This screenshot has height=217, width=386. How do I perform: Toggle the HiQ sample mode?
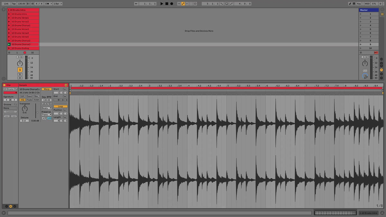click(x=22, y=100)
